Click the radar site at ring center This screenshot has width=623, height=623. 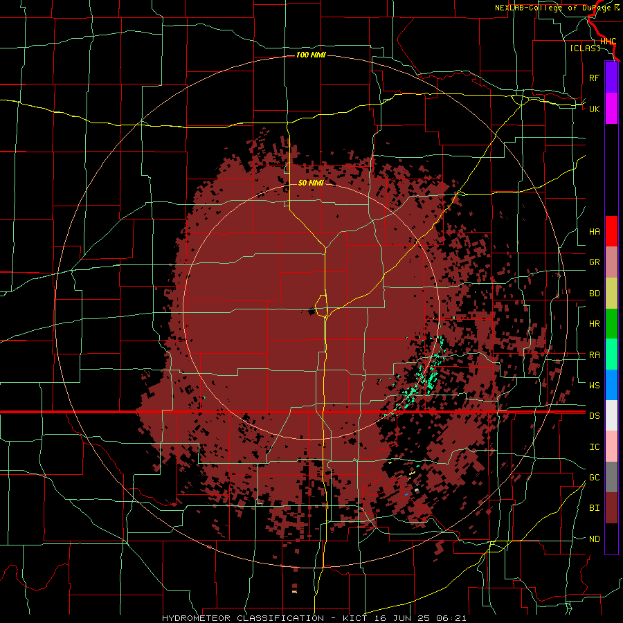pos(311,311)
